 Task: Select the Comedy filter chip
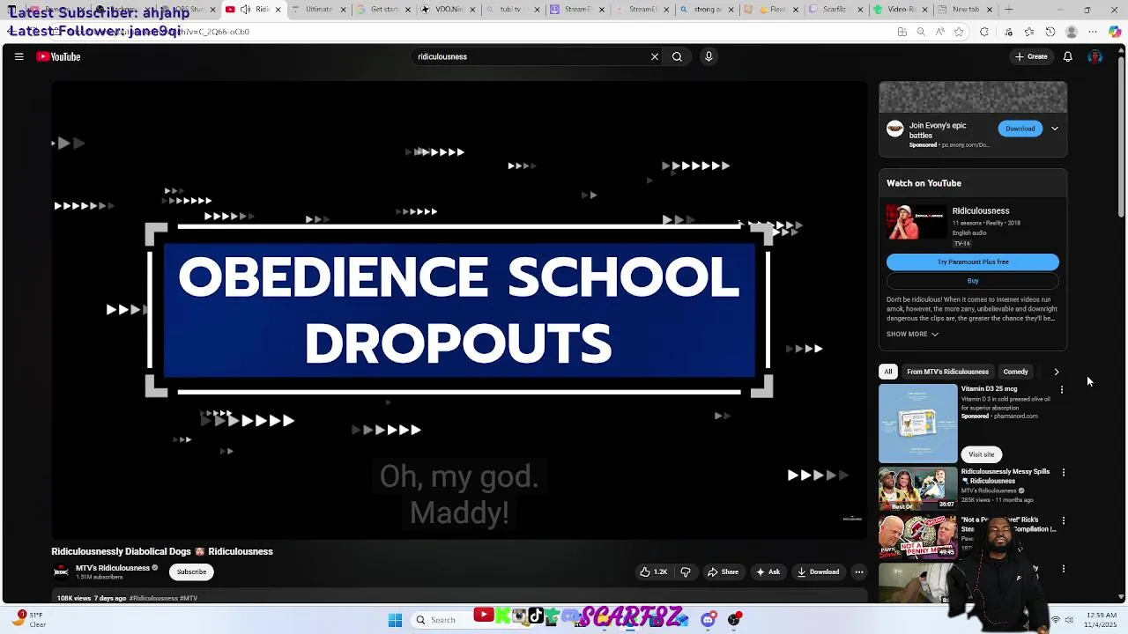pos(1015,372)
